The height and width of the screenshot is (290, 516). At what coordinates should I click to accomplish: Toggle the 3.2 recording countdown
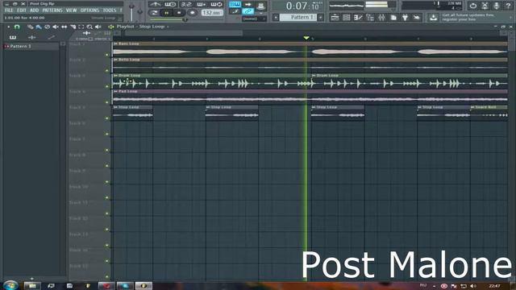coord(186,4)
